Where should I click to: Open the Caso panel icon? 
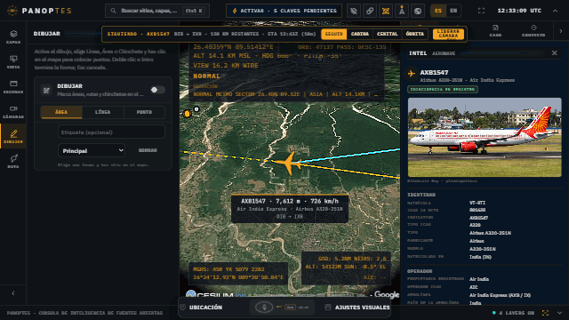tap(495, 31)
